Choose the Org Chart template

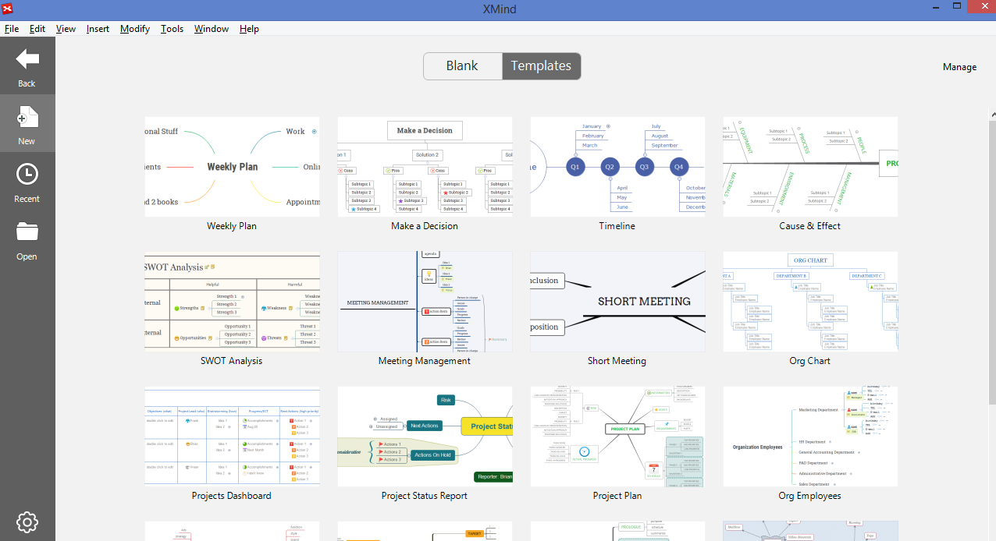point(810,302)
